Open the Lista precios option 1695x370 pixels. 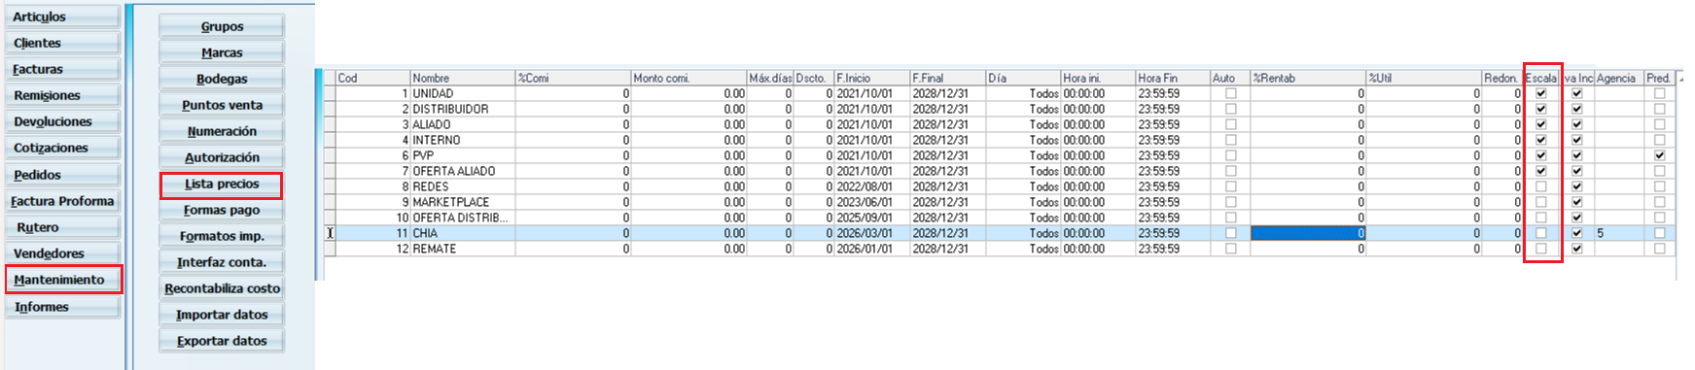click(222, 185)
